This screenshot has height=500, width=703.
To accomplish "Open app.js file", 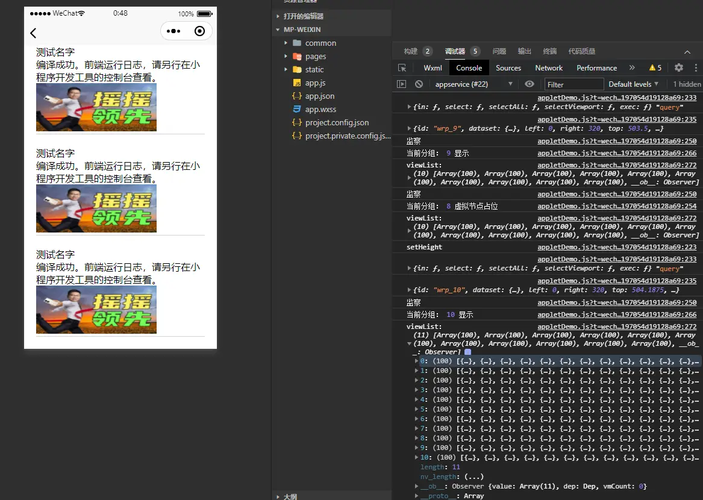I will [315, 83].
